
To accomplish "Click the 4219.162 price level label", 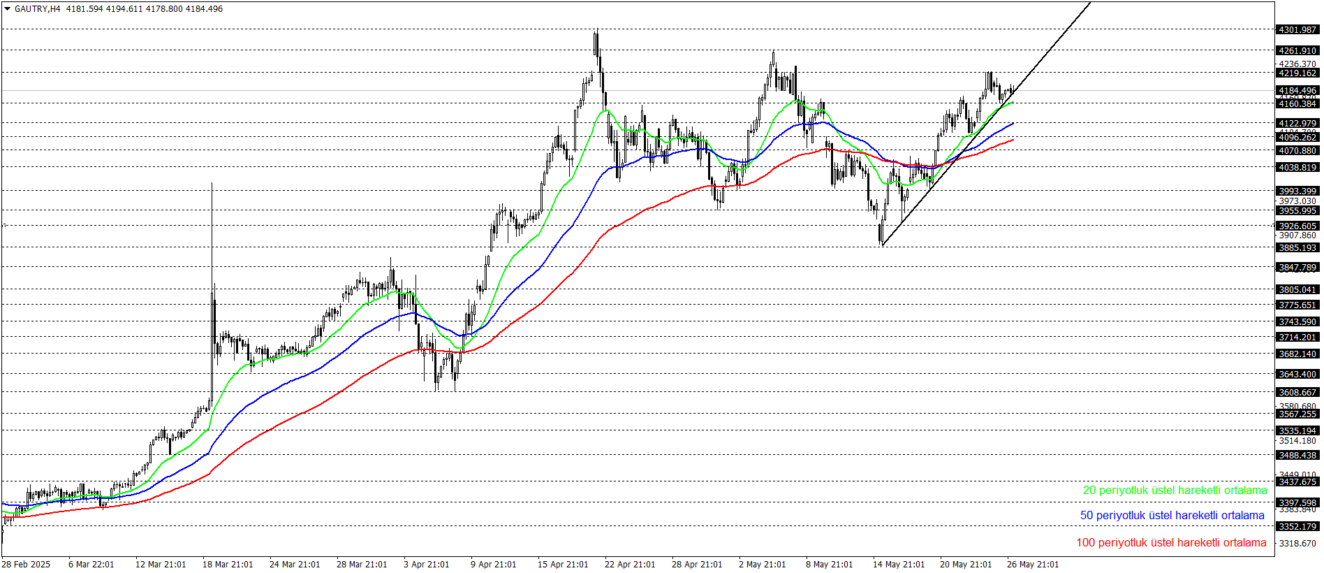I will coord(1297,73).
